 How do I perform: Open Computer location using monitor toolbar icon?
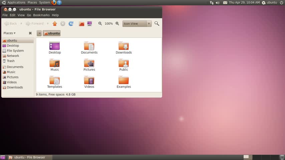point(89,24)
